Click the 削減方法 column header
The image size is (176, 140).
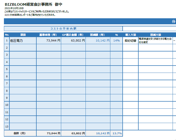click(155, 35)
